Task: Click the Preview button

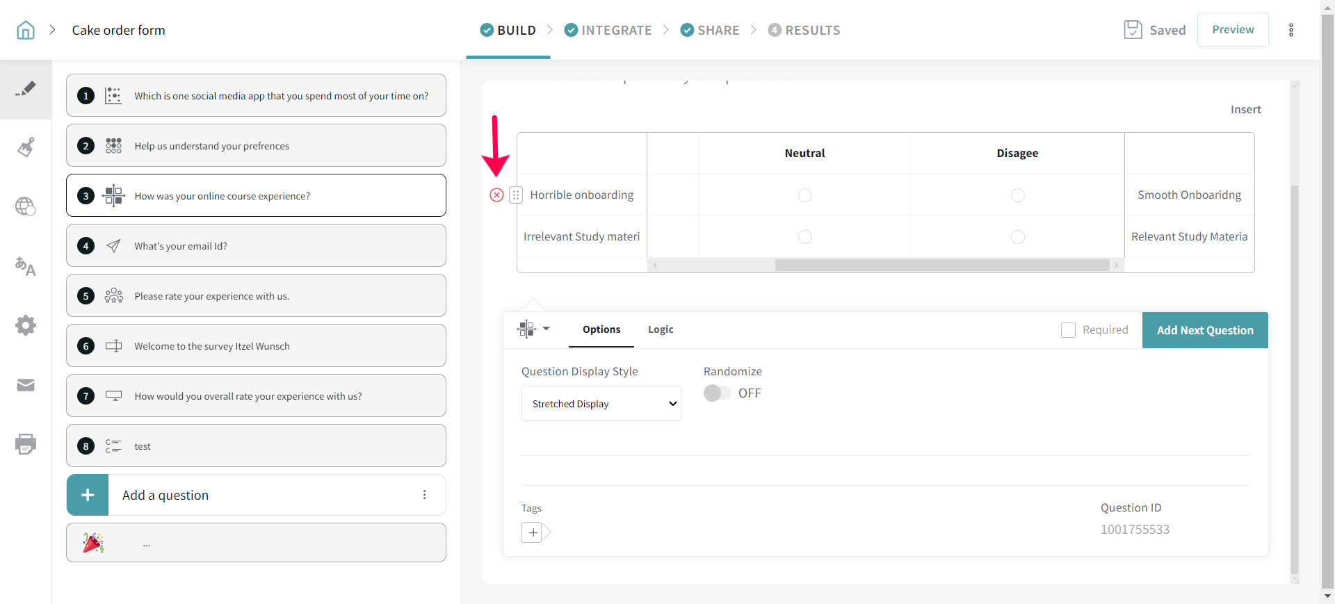Action: click(1232, 30)
